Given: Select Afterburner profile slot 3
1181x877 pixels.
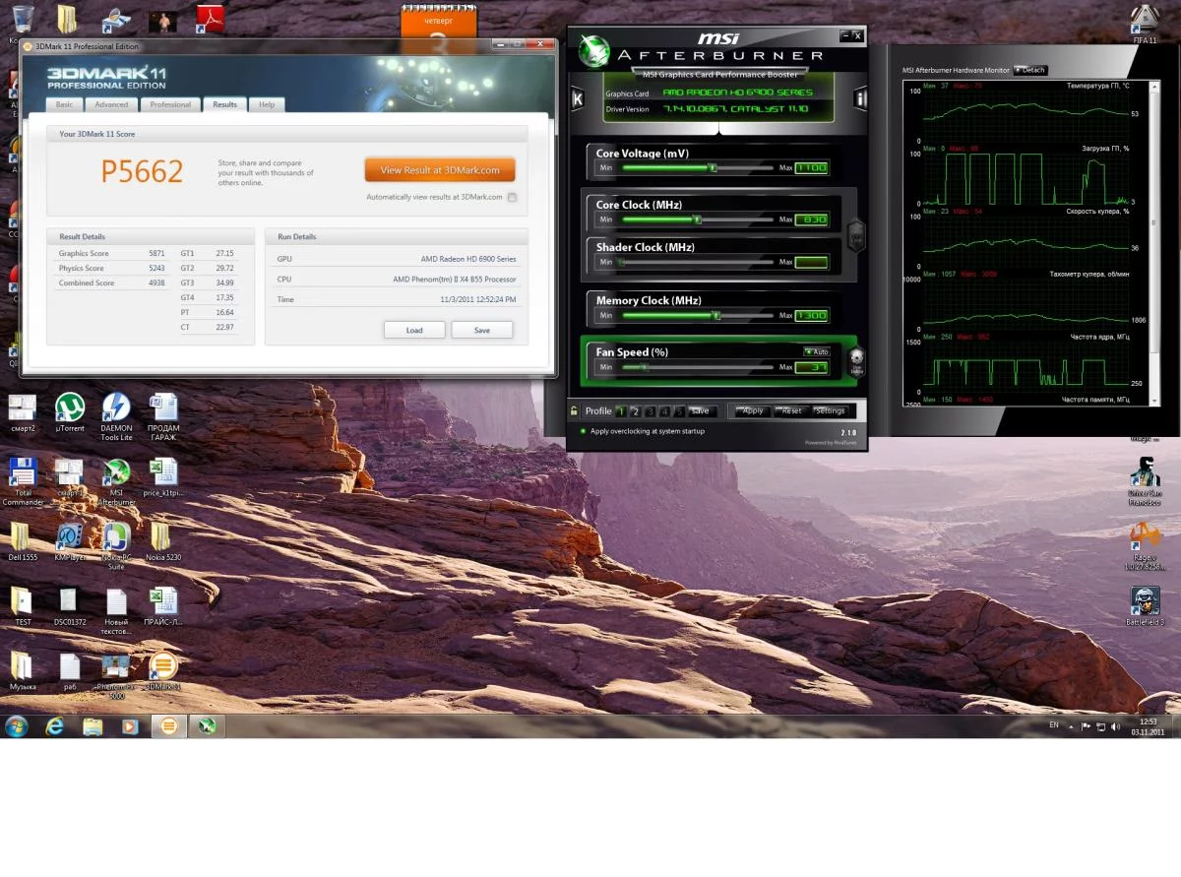Looking at the screenshot, I should click(x=651, y=411).
